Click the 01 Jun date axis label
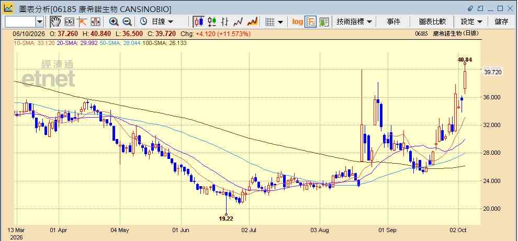This screenshot has height=241, width=518. pyautogui.click(x=182, y=230)
